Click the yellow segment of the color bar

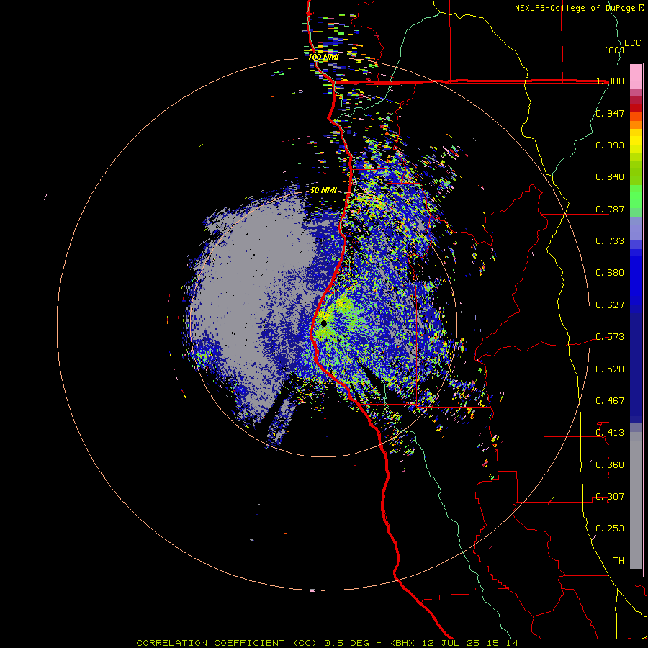pyautogui.click(x=636, y=142)
